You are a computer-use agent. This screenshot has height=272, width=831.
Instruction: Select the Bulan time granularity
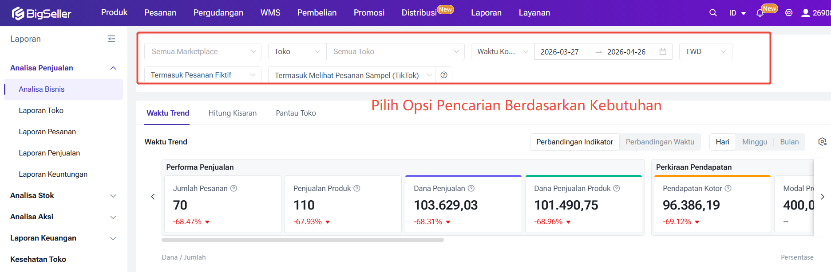pyautogui.click(x=789, y=142)
